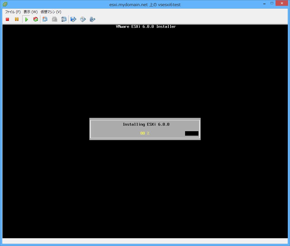290x246 pixels.
Task: Open the 表示 (W) menu
Action: 31,12
